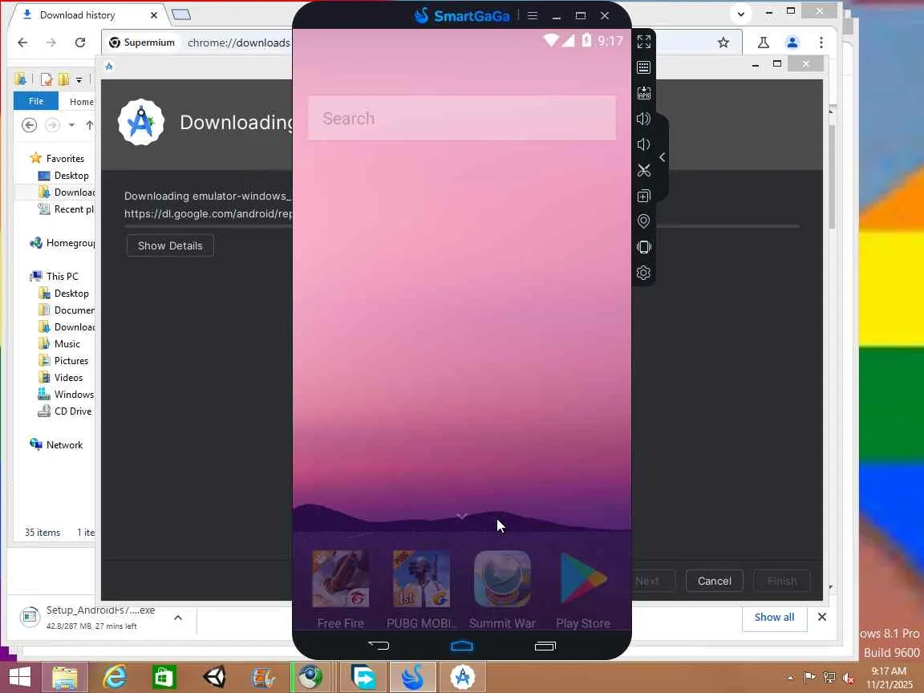This screenshot has height=693, width=924.
Task: Close the browser download shelf
Action: tap(821, 617)
